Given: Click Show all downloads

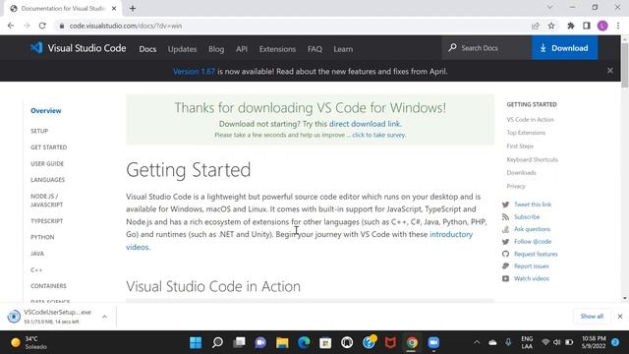Looking at the screenshot, I should (592, 317).
